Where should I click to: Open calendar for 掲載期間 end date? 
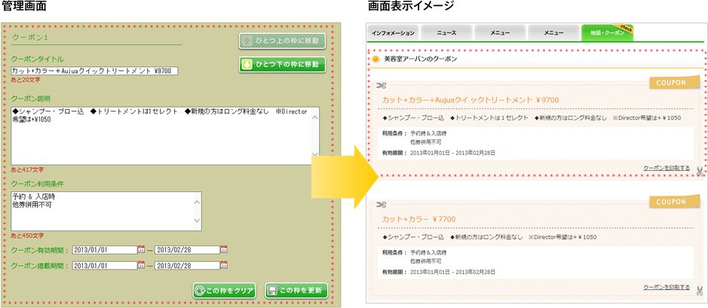click(x=224, y=266)
